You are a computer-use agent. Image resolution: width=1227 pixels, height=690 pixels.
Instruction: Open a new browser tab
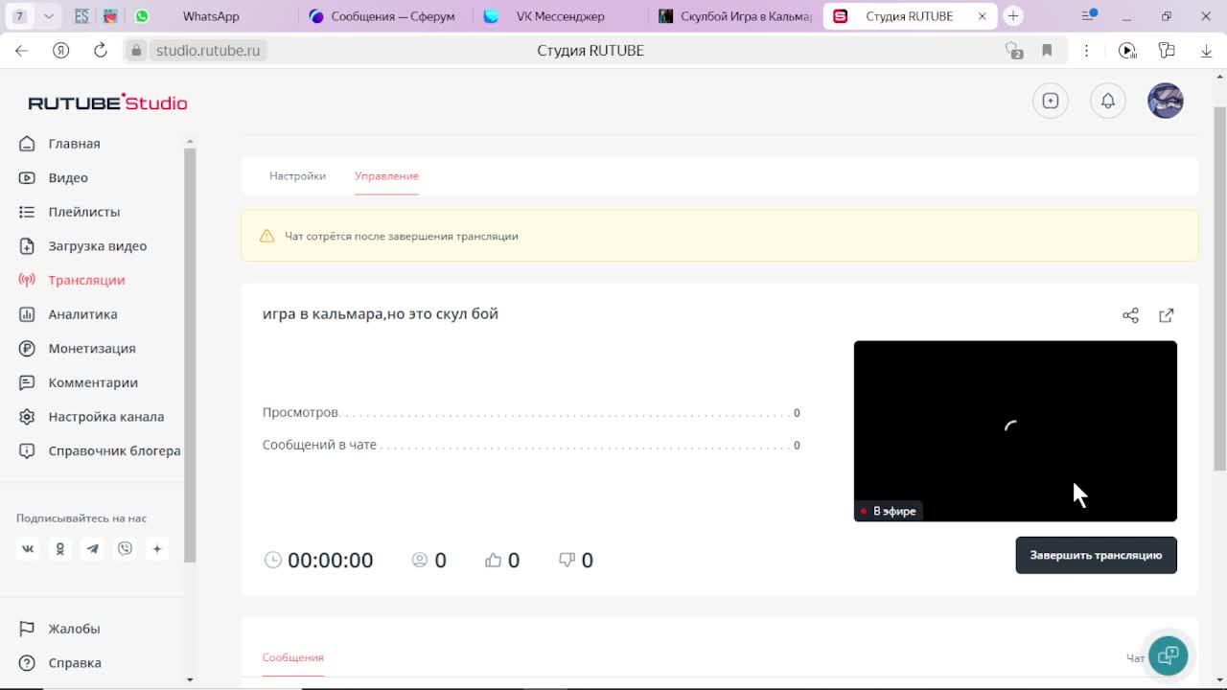pyautogui.click(x=1013, y=16)
